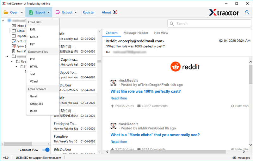Image resolution: width=253 pixels, height=161 pixels.
Task: Click Read More under film role post
Action: (x=119, y=98)
